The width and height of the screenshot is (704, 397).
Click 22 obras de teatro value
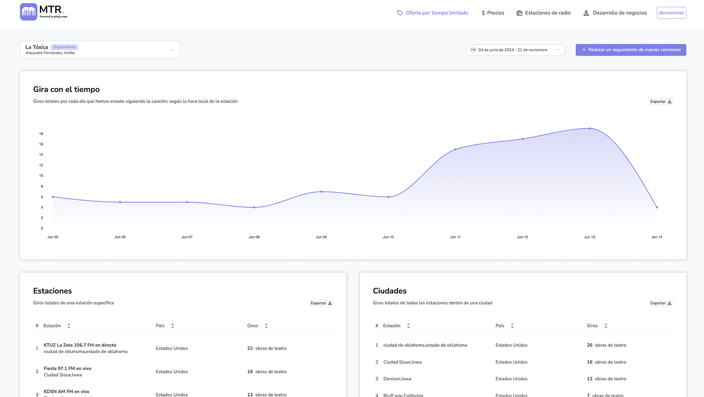pos(267,348)
